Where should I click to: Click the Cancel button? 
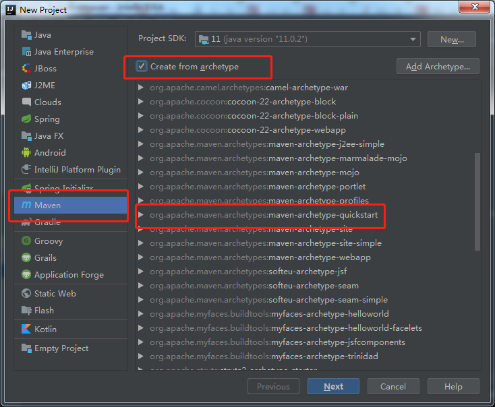(393, 386)
